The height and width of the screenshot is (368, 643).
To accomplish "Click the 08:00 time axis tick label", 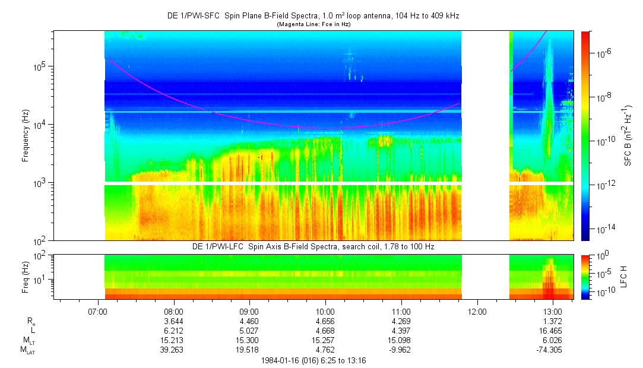I will pyautogui.click(x=173, y=312).
